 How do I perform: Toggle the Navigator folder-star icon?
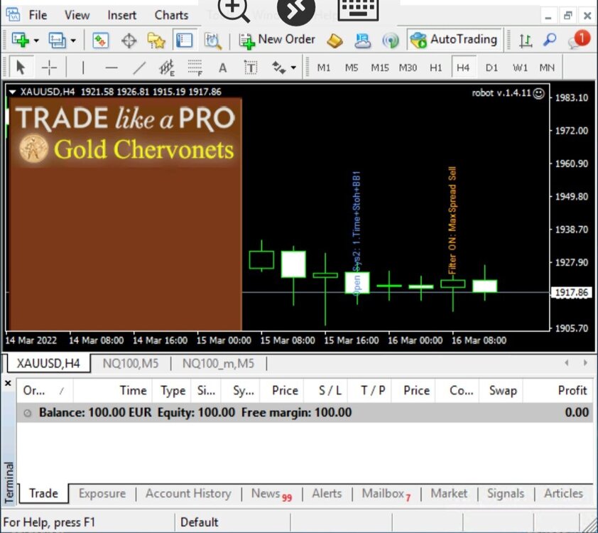(156, 41)
